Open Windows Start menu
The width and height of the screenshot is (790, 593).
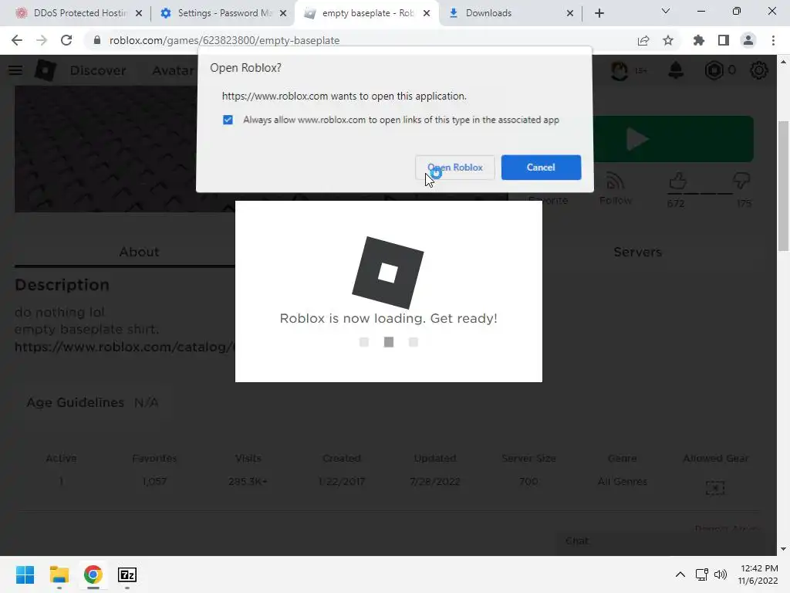(25, 574)
